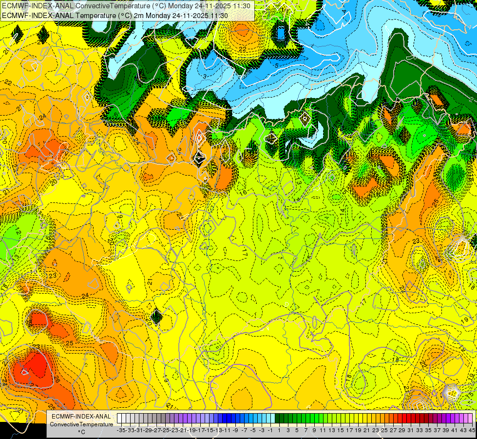This screenshot has height=439, width=477.
Task: Click the legend scale value -35
Action: [x=121, y=430]
